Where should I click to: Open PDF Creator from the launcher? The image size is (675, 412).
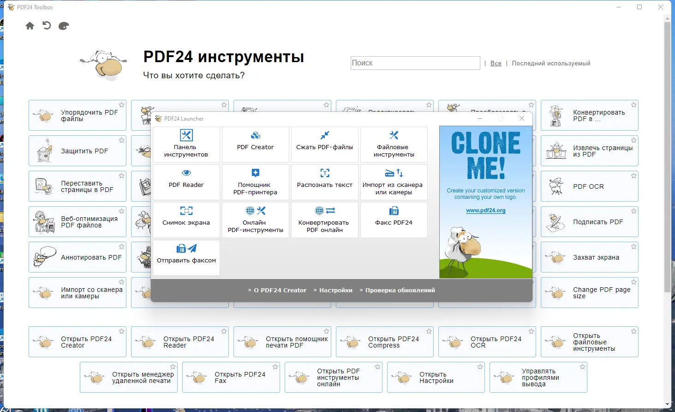(255, 145)
